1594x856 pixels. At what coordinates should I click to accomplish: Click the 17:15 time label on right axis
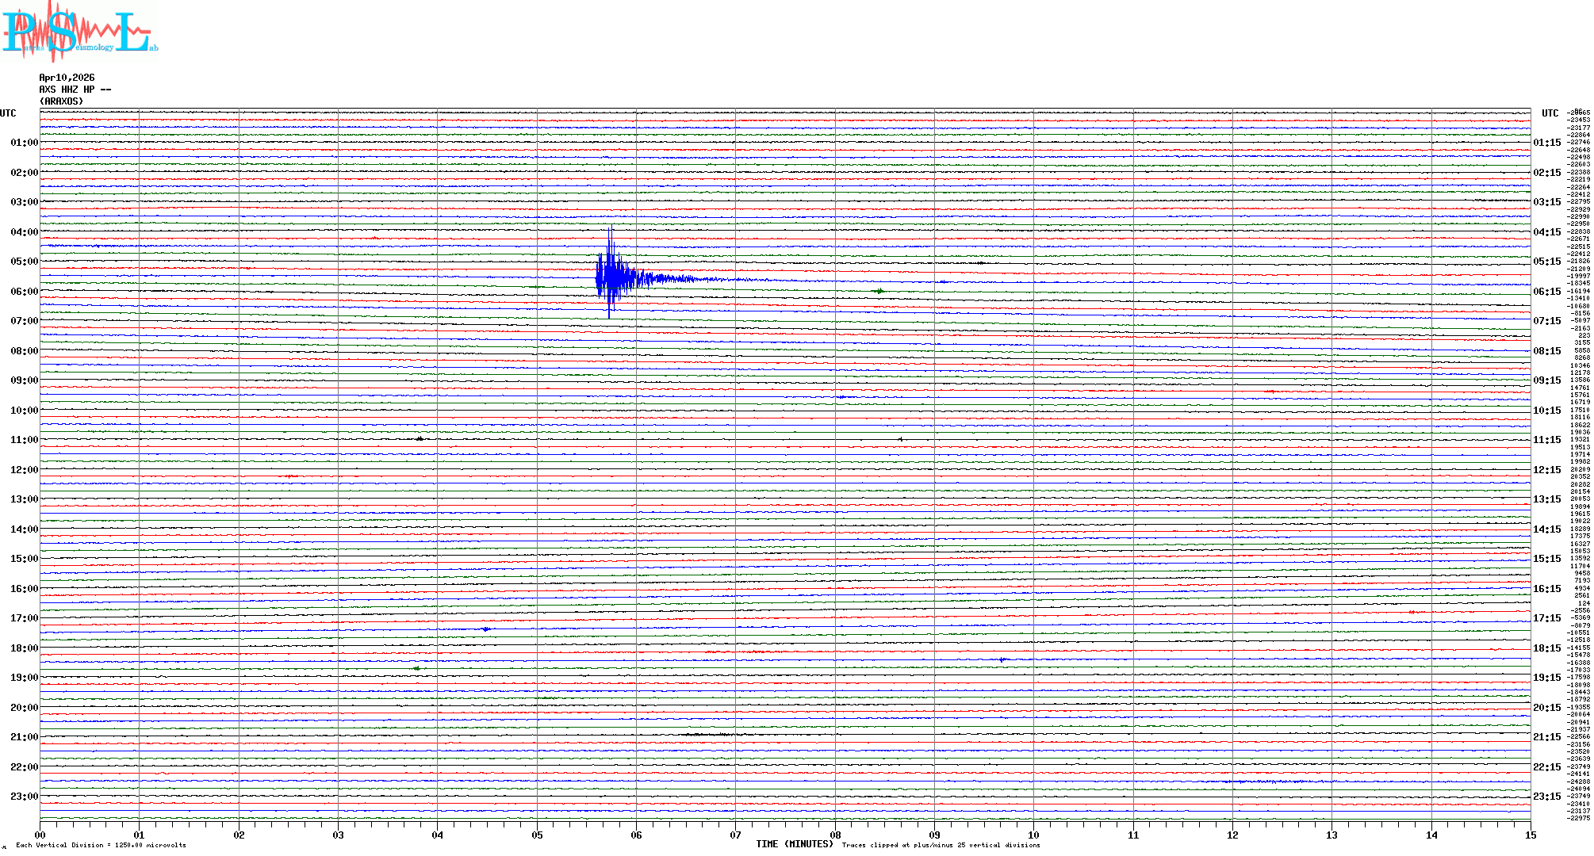[x=1546, y=618]
